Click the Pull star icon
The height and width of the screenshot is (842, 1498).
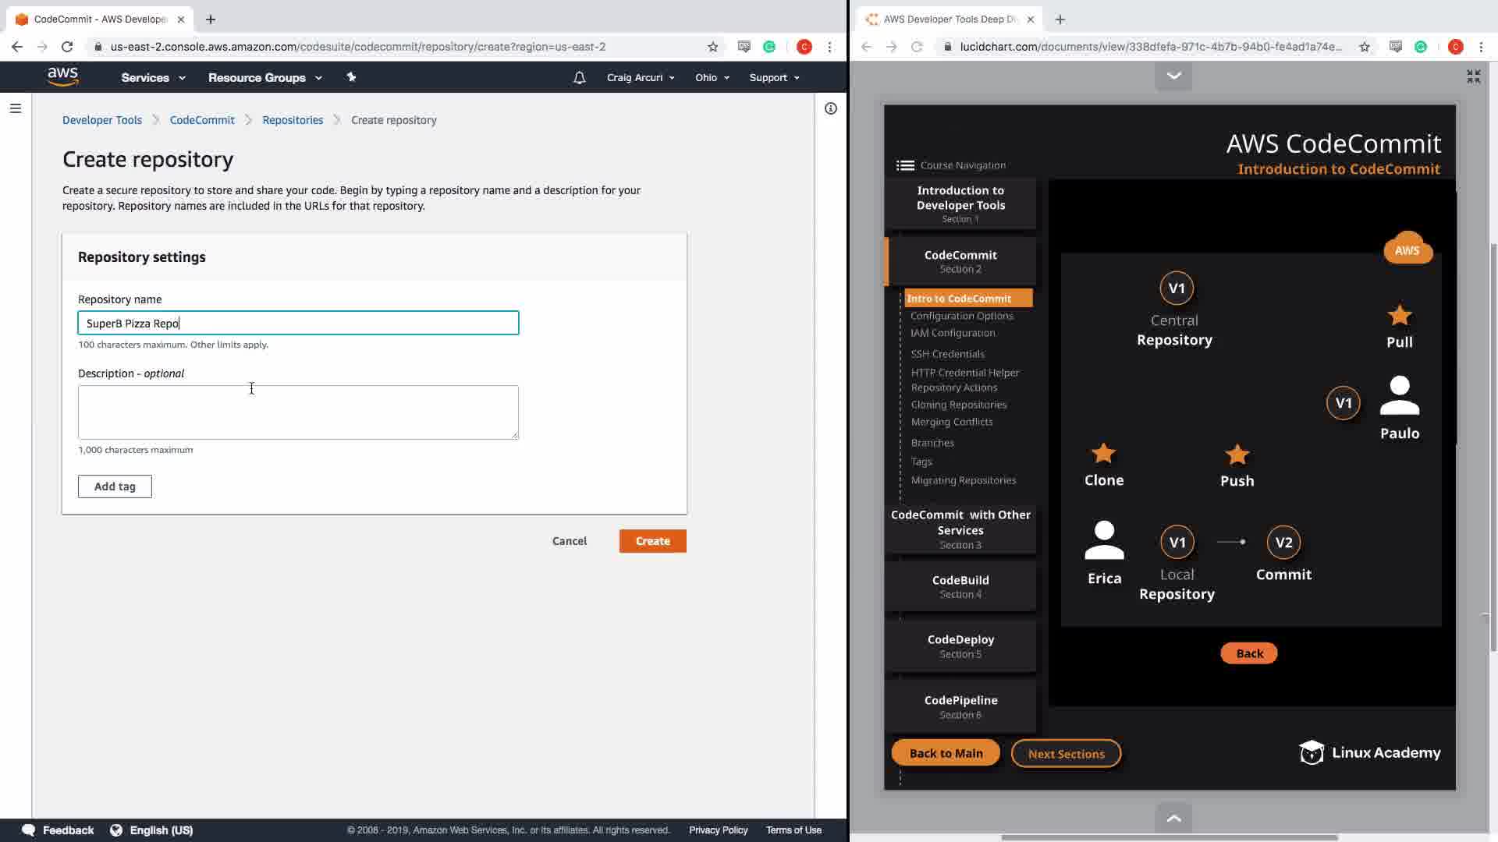[x=1399, y=316]
